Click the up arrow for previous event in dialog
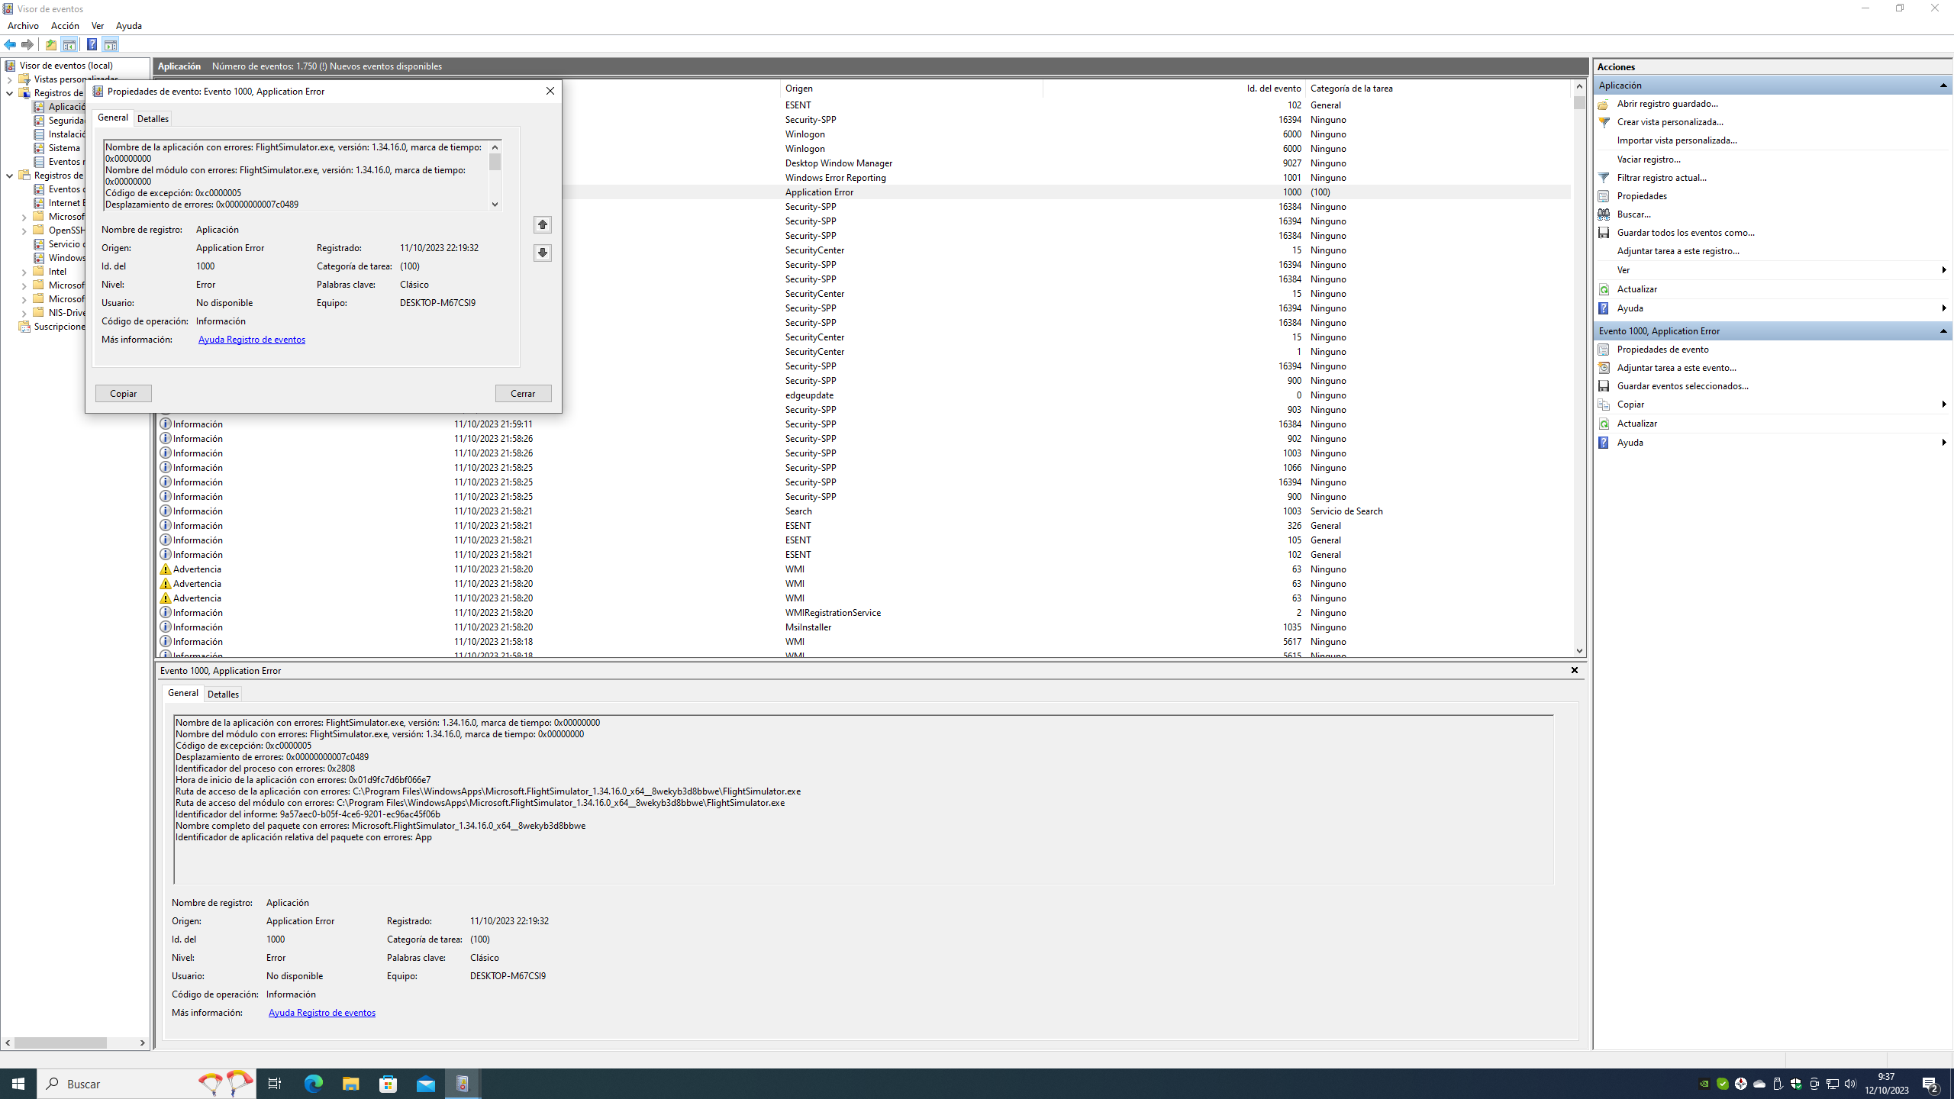The height and width of the screenshot is (1099, 1954). click(543, 224)
